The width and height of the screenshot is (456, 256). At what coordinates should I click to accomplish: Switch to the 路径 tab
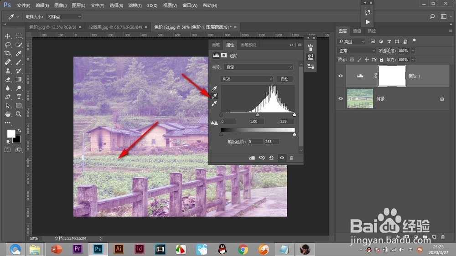pyautogui.click(x=372, y=31)
